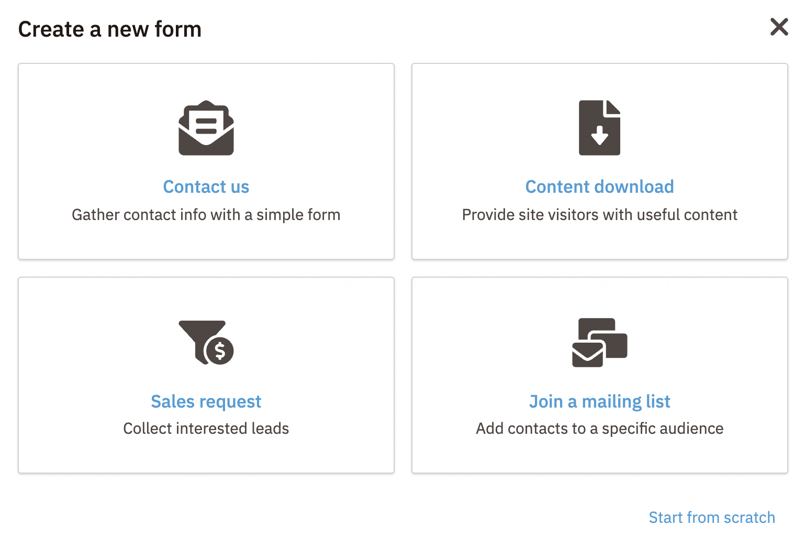Click the open envelope Contact us icon
Image resolution: width=805 pixels, height=548 pixels.
[x=206, y=128]
